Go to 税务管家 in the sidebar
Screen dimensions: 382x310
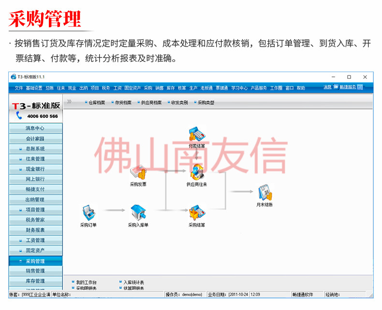[36, 220]
